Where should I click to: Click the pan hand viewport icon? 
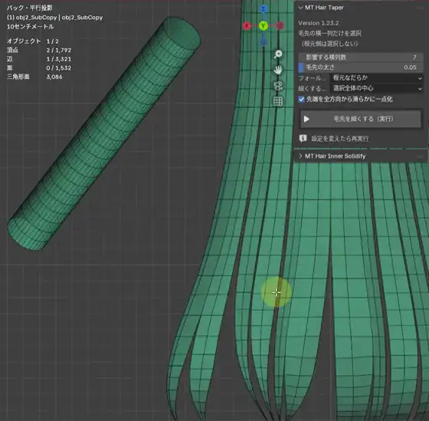(x=278, y=70)
